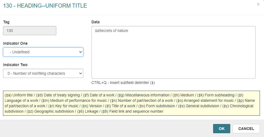Click the Tag field showing 130
This screenshot has width=264, height=137.
tap(30, 31)
